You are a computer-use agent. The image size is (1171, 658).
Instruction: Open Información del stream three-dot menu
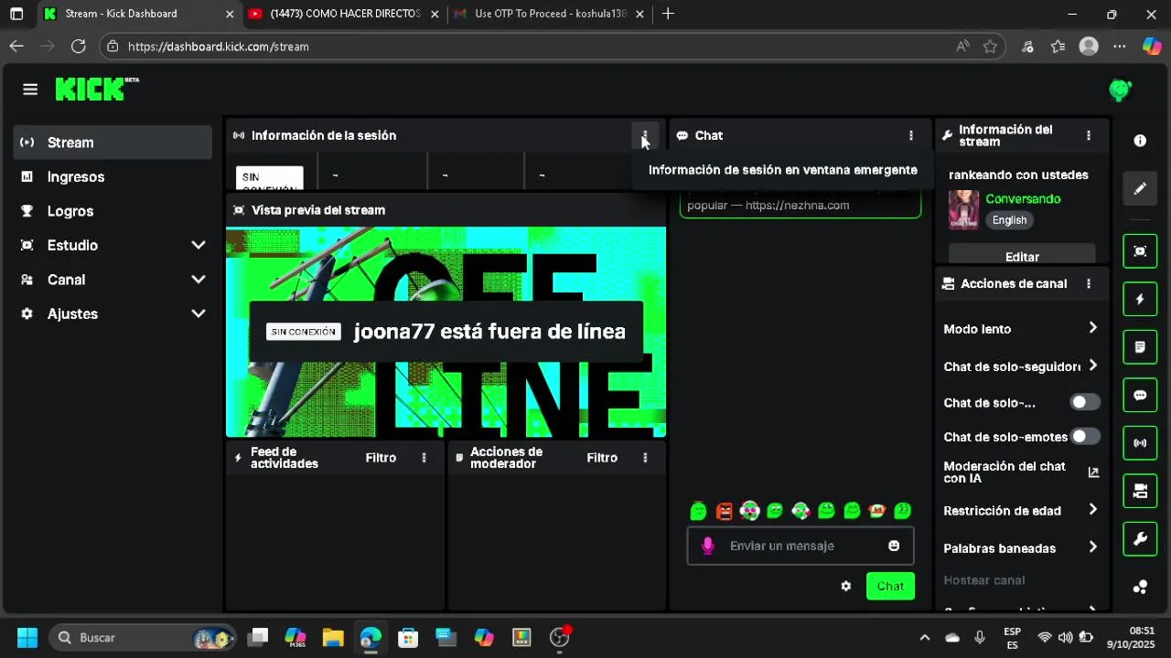(1088, 135)
